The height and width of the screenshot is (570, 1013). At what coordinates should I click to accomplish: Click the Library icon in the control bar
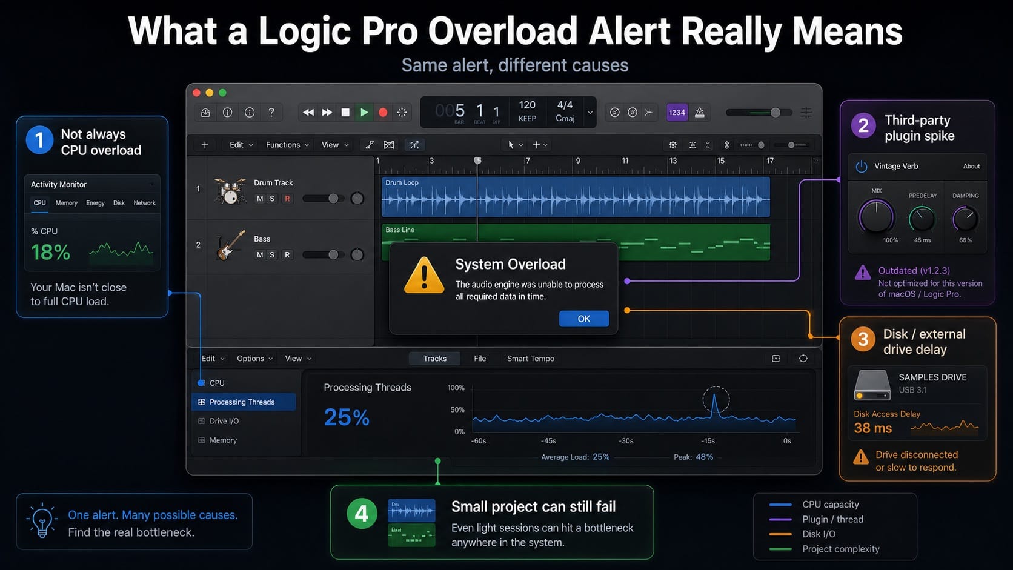click(206, 113)
